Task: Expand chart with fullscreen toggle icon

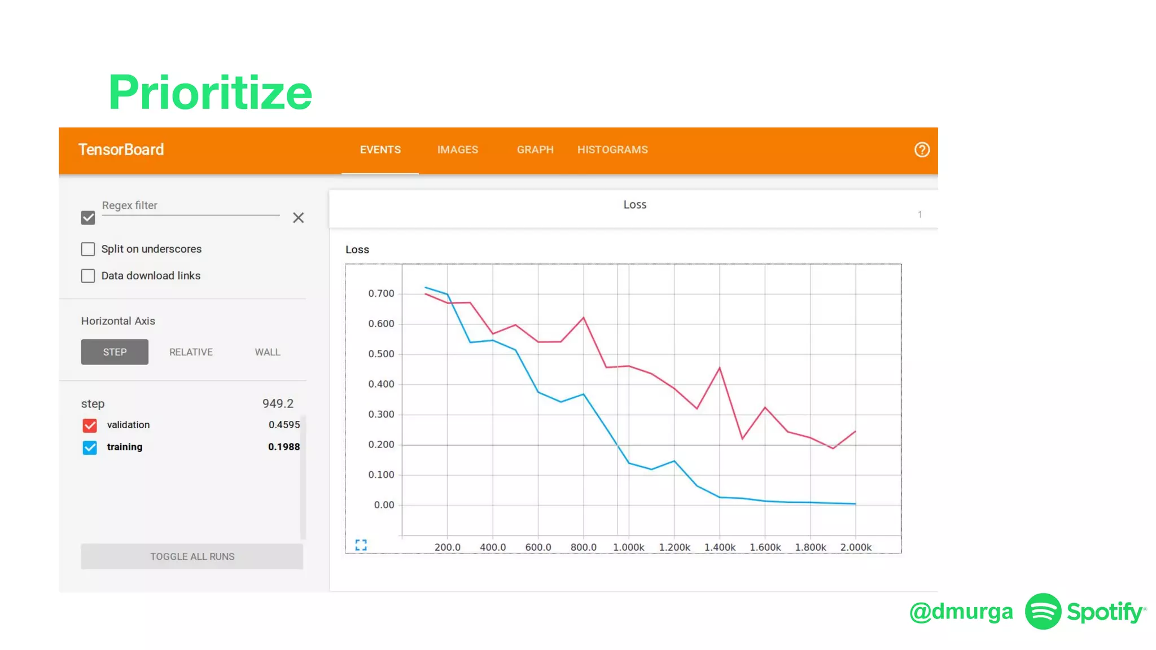Action: [361, 545]
